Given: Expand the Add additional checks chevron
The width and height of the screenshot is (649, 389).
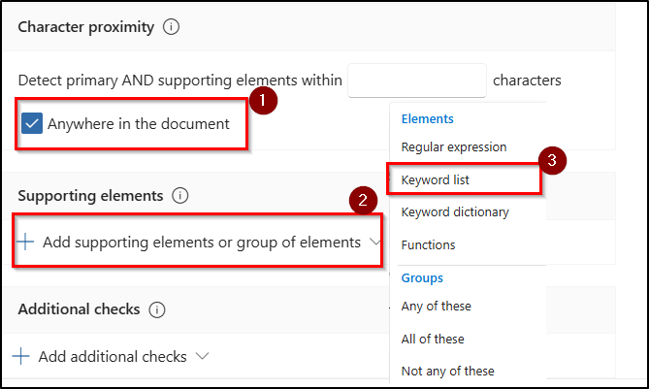Looking at the screenshot, I should click(202, 356).
